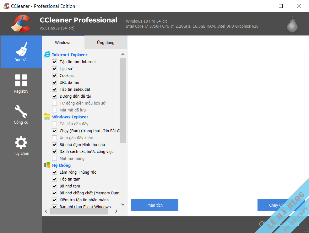Click the list scroll up arrow
Viewport: 309px width, 233px height.
(123, 54)
